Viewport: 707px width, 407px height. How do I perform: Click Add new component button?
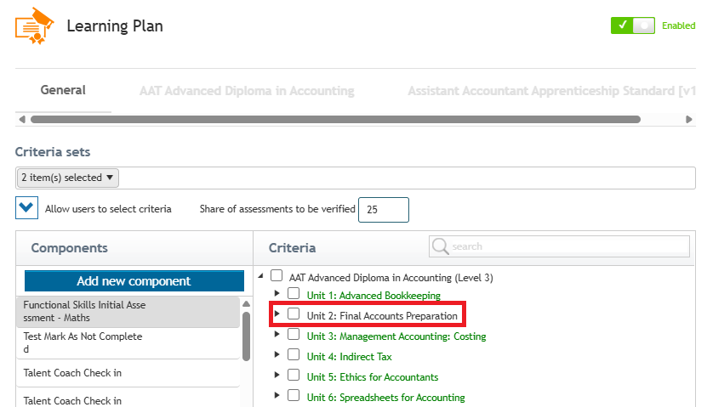click(134, 281)
